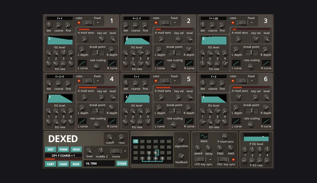
Task: Click operator 3 break point slider
Action: 251,52
